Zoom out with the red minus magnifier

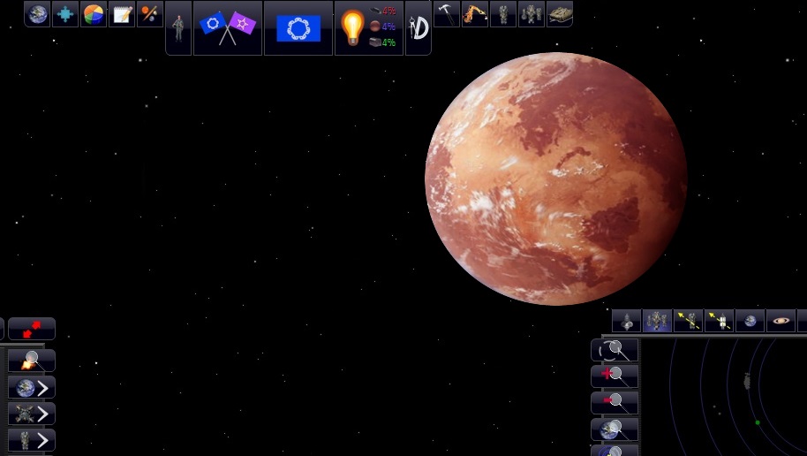[615, 403]
